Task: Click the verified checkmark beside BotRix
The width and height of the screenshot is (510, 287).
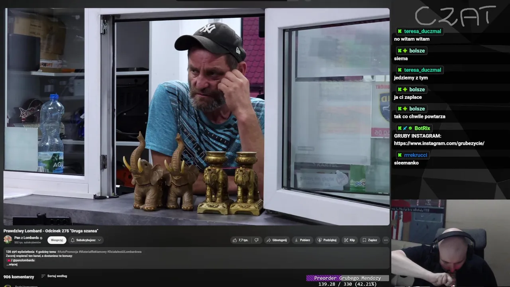Action: pyautogui.click(x=410, y=128)
